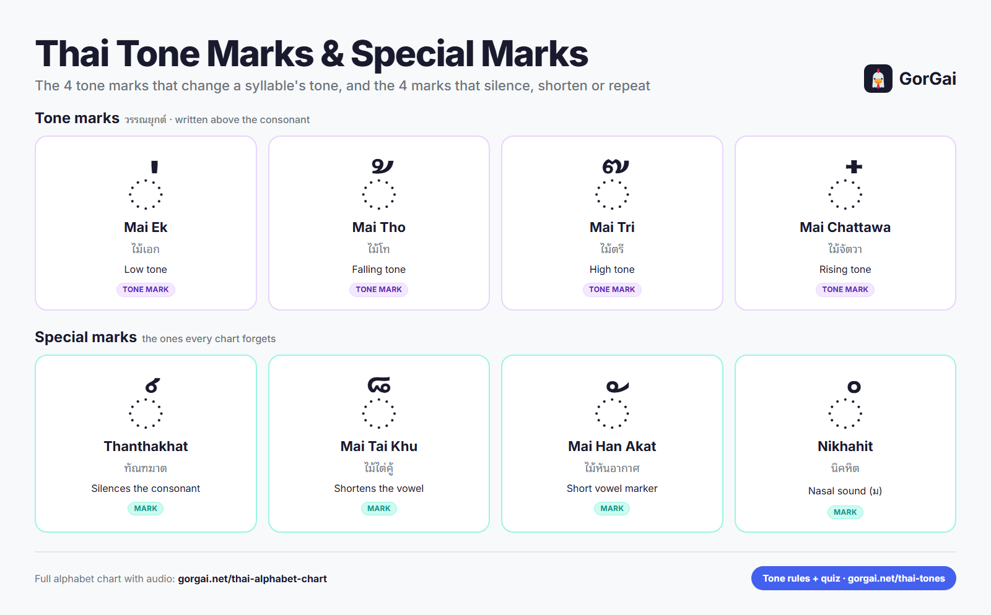Click the Special marks section heading
Screen dimensions: 991x615
coord(85,337)
